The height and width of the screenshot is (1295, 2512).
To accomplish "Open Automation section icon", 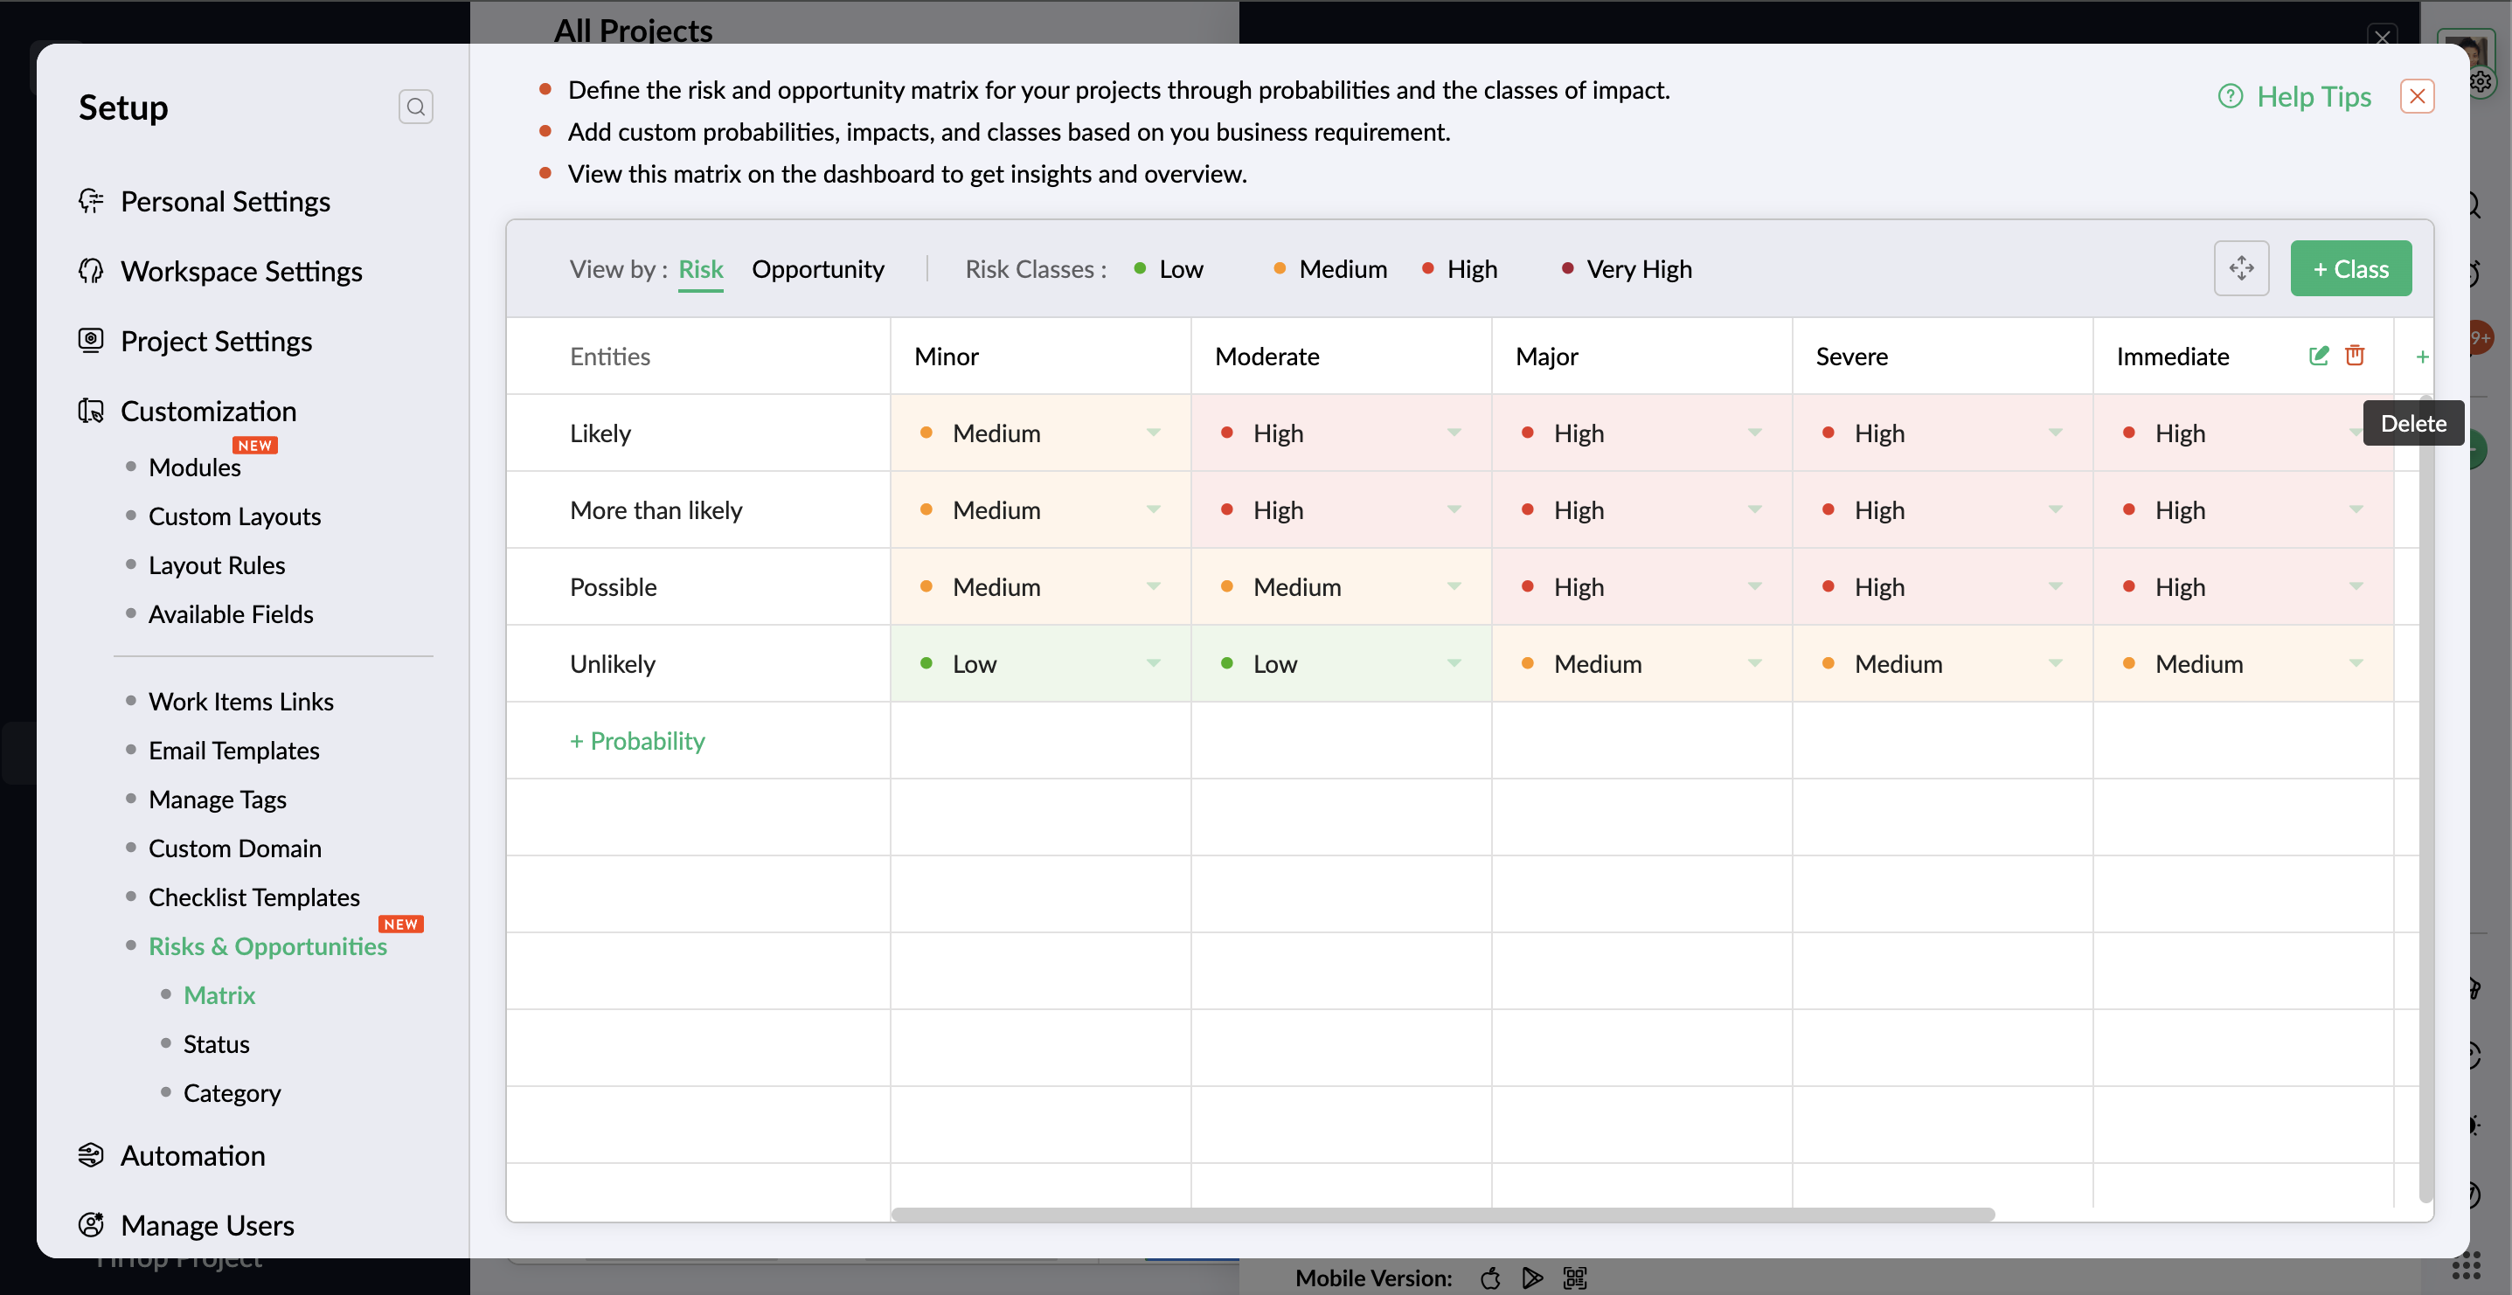I will (91, 1154).
